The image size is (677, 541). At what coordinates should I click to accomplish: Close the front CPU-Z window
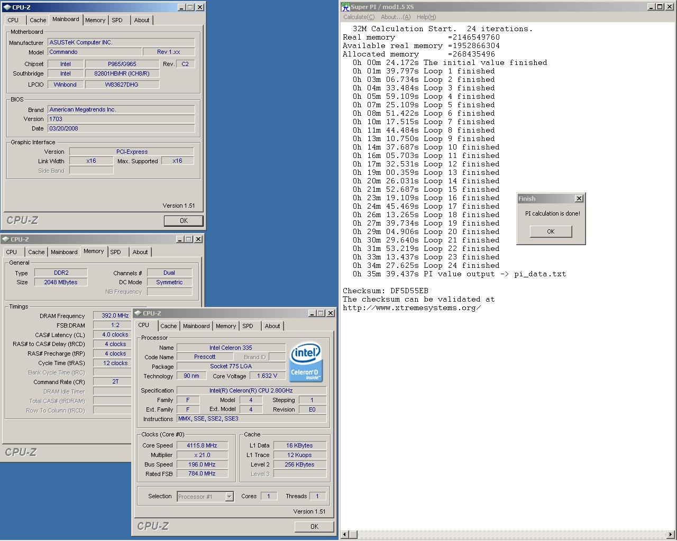click(x=331, y=313)
